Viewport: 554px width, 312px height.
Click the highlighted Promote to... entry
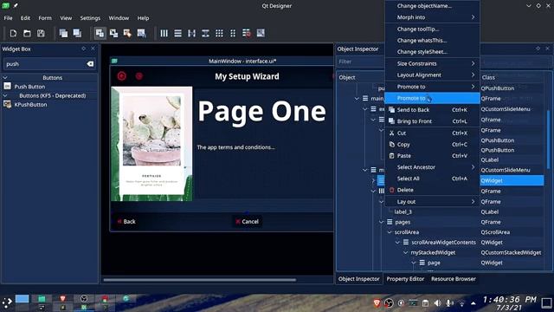coord(432,98)
